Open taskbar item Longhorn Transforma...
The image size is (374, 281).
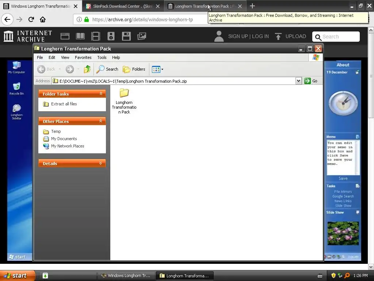point(184,276)
